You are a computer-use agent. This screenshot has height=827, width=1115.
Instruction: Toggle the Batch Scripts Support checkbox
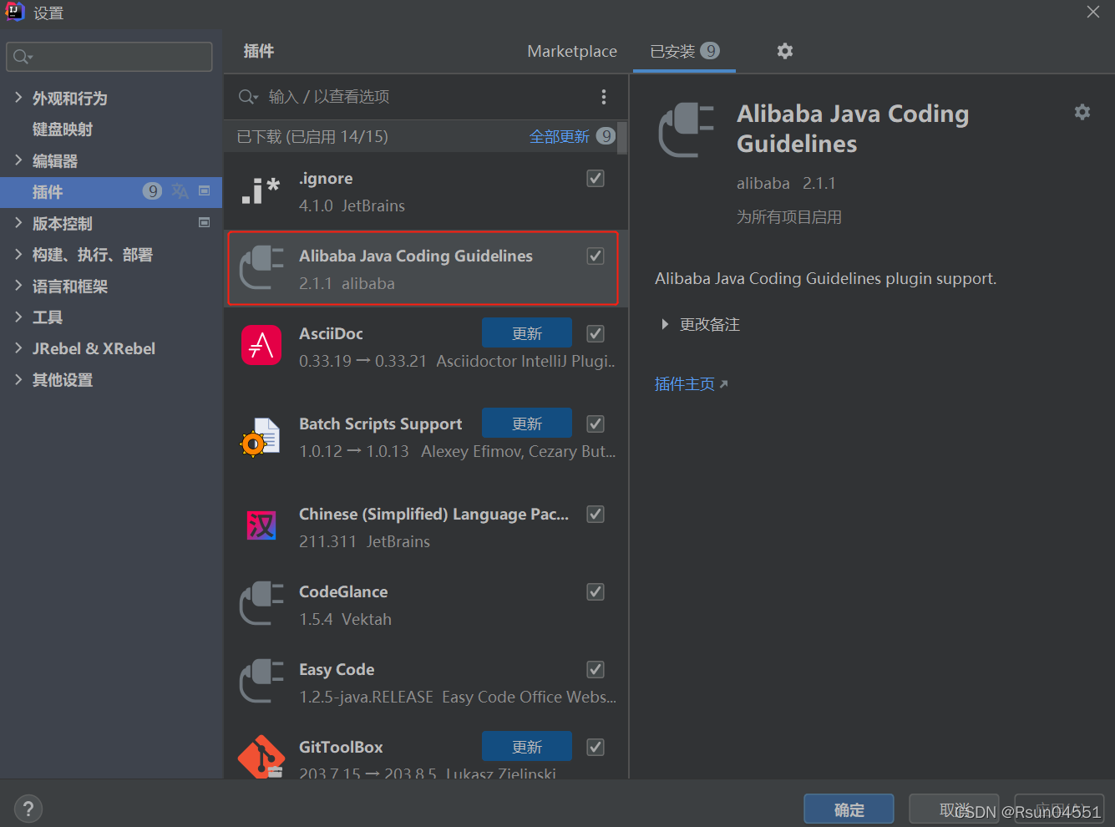(596, 424)
